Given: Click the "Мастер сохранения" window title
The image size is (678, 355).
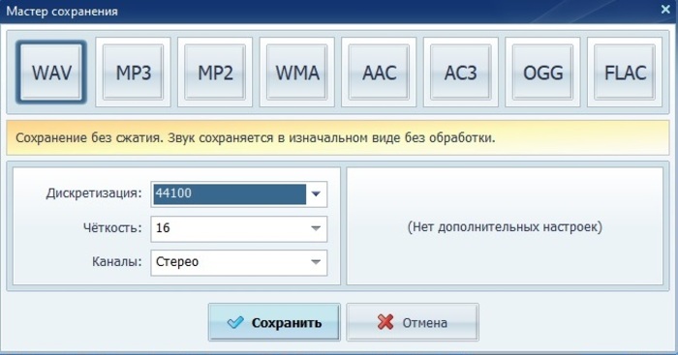Looking at the screenshot, I should [x=62, y=11].
